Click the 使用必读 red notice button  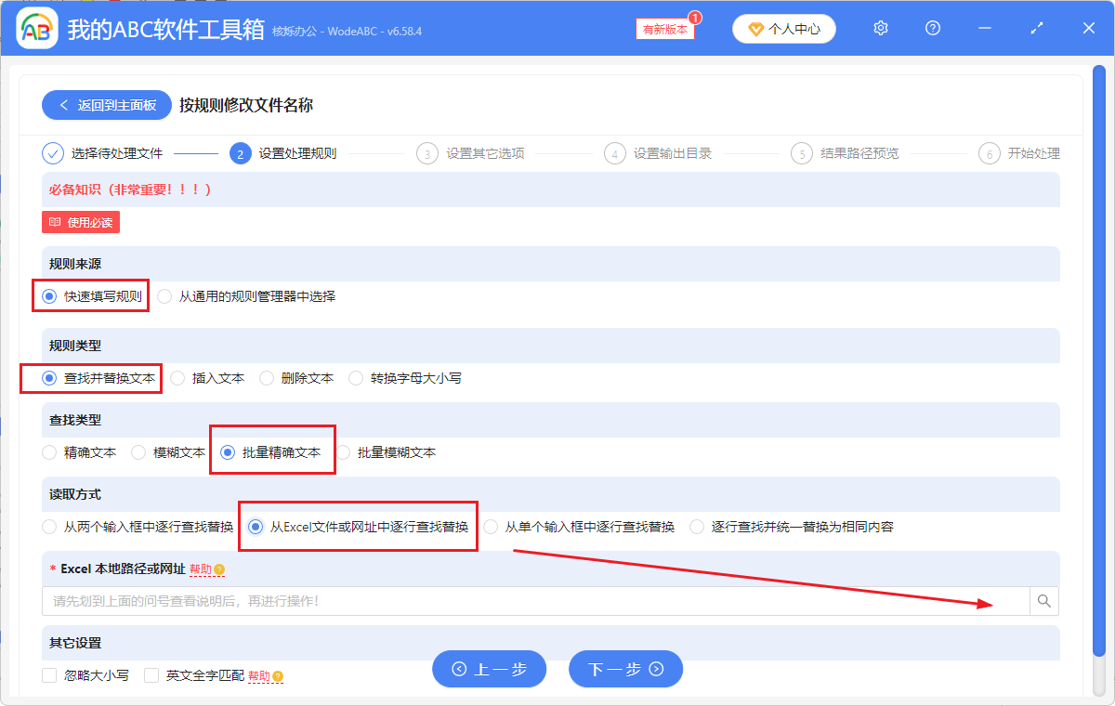[x=80, y=221]
